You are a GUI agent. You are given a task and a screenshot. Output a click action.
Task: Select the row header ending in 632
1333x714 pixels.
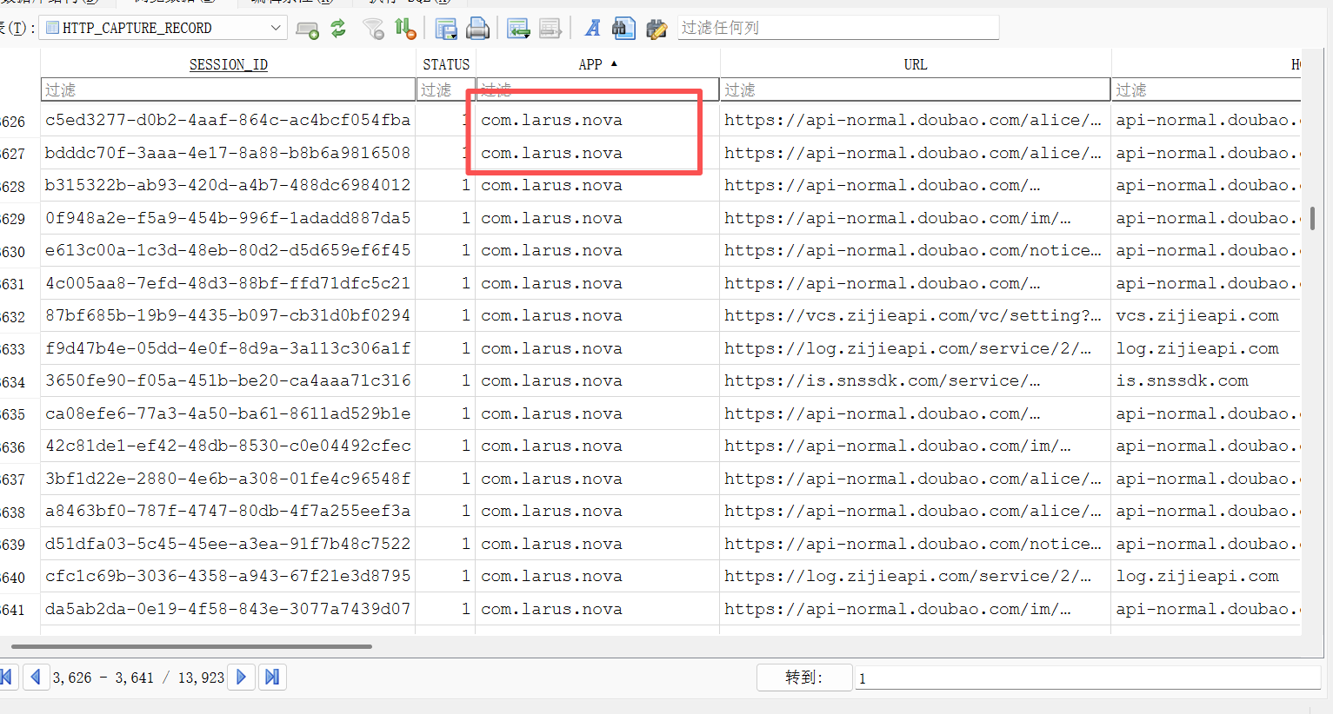pyautogui.click(x=19, y=317)
